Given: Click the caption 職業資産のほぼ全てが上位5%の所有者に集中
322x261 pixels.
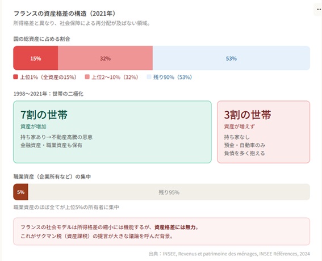Looking at the screenshot, I should (x=66, y=207).
